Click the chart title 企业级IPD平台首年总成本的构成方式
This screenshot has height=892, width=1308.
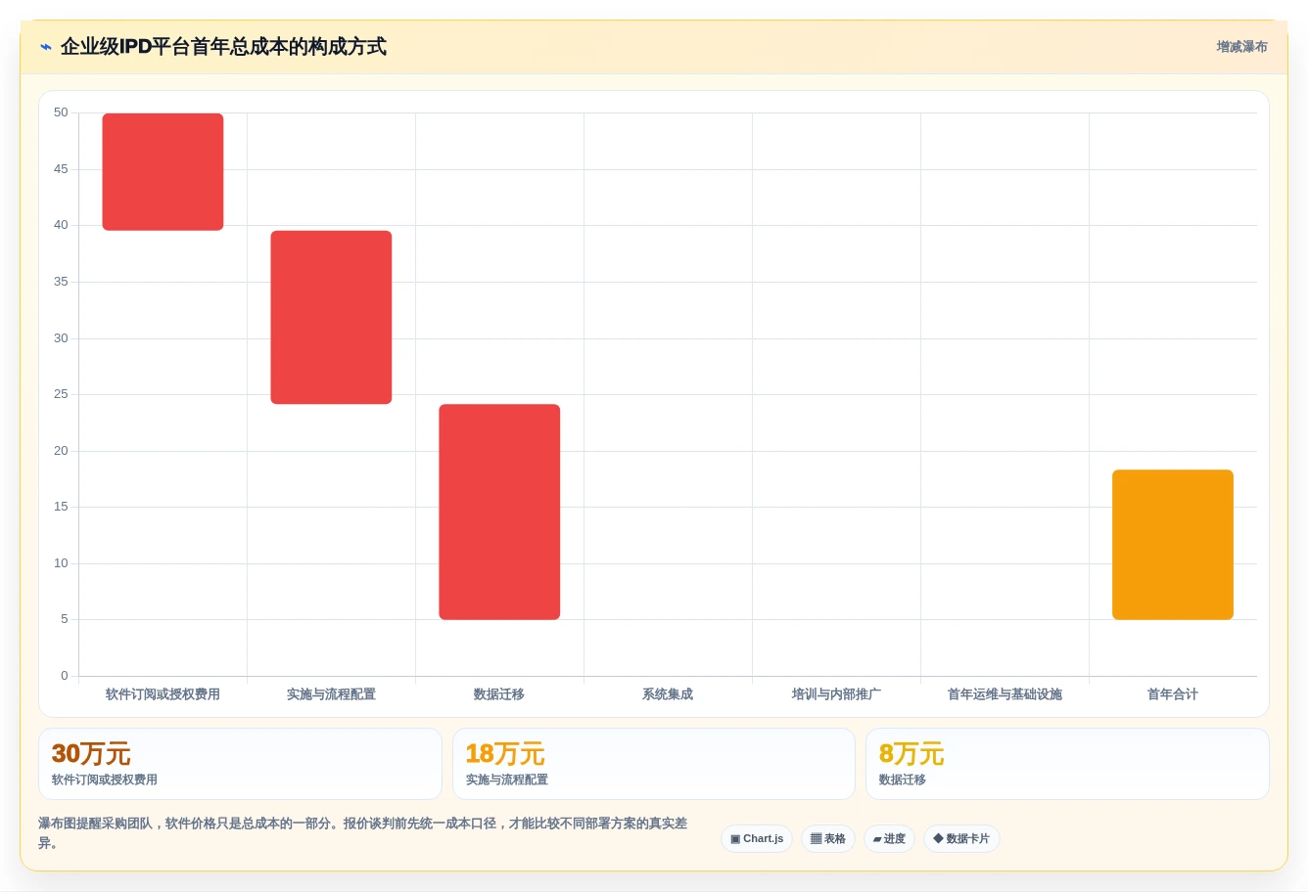pyautogui.click(x=223, y=47)
